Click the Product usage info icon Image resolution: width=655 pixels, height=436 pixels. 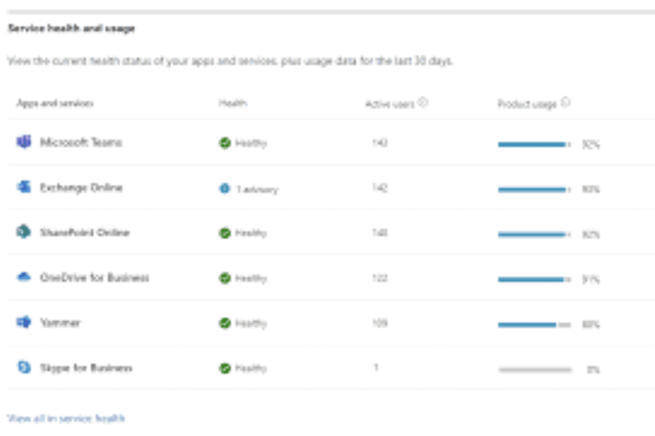565,102
